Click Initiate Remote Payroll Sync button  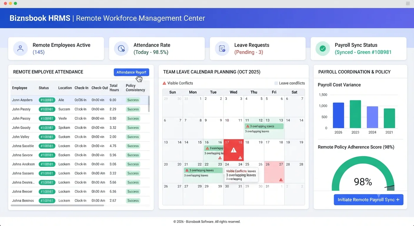368,200
